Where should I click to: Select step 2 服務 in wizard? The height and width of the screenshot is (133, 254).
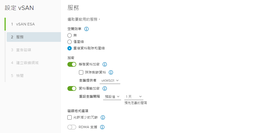tap(34, 37)
